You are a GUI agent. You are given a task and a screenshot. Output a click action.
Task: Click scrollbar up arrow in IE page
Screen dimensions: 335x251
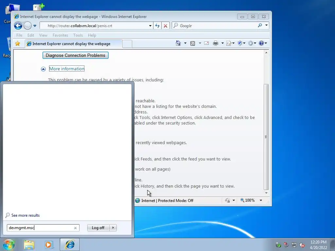click(x=266, y=52)
